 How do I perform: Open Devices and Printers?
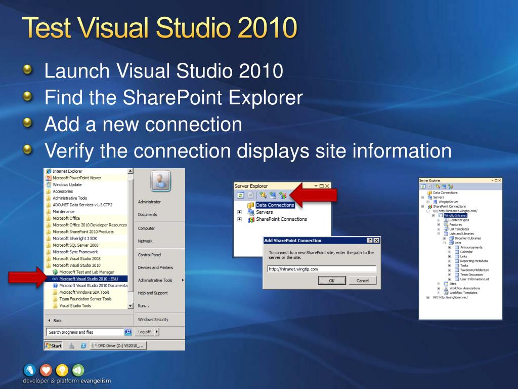pyautogui.click(x=155, y=267)
